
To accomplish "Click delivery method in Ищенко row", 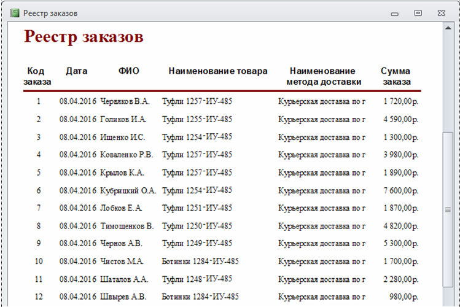I will point(322,137).
